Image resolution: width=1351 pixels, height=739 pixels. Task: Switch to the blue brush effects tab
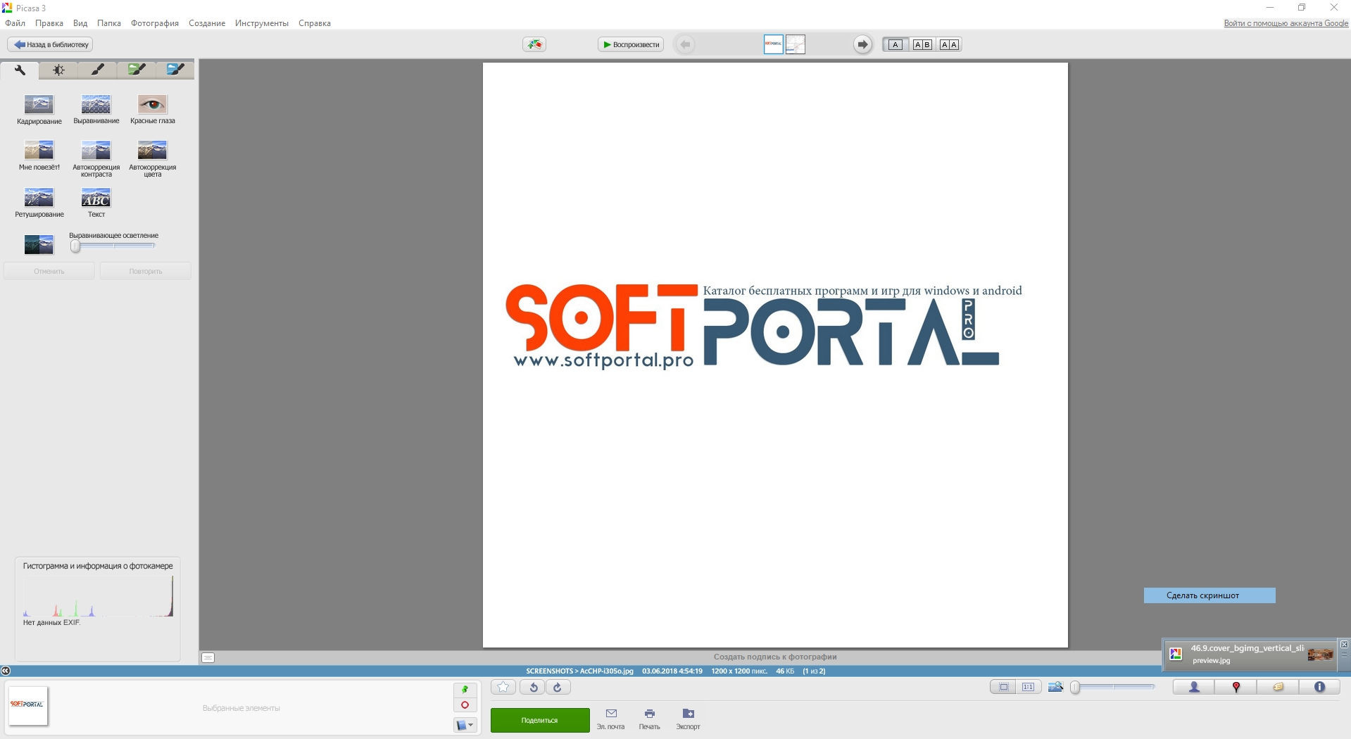pyautogui.click(x=175, y=70)
